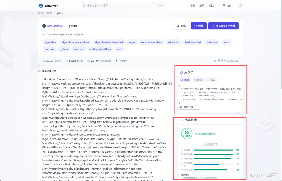Go to 首页 breadcrumb
282x181 pixels.
coord(40,13)
